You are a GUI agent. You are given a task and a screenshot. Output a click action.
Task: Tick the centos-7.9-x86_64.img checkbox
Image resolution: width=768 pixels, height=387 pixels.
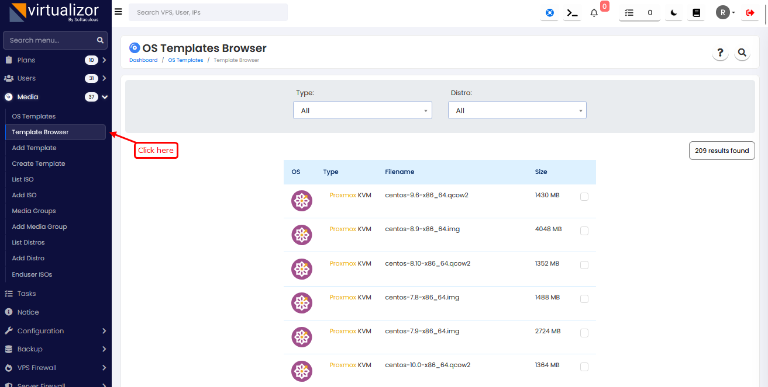(x=584, y=333)
